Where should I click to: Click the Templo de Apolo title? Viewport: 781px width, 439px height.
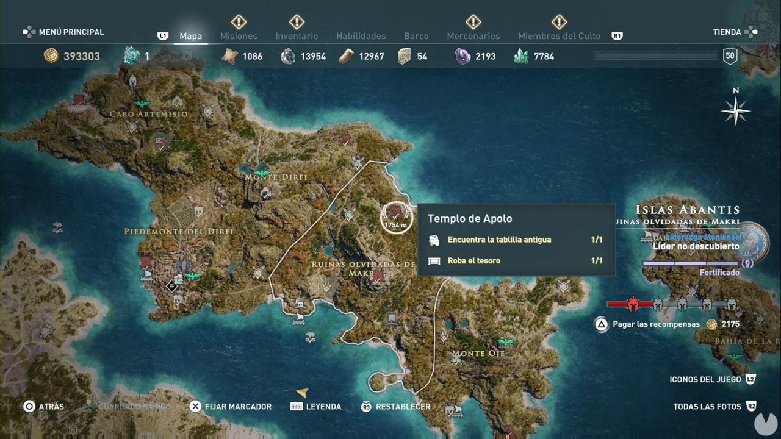point(470,218)
